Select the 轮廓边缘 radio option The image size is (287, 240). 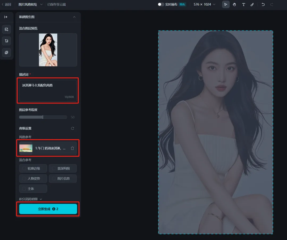click(x=33, y=168)
